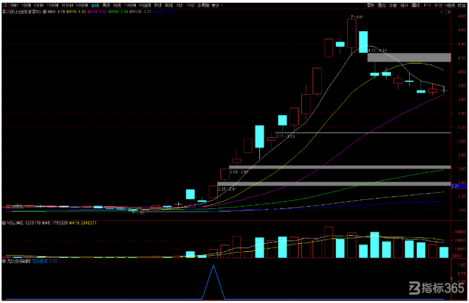
Task: Click the MA5: 3.78 label
Action: (x=56, y=12)
